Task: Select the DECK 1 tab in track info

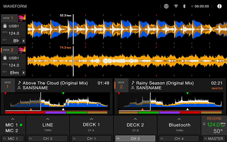Action: coord(8,85)
